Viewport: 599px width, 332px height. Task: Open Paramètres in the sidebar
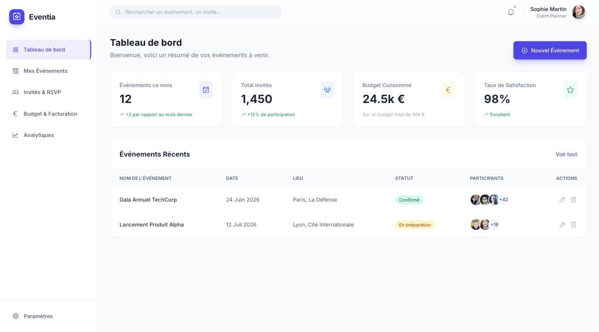point(48,316)
